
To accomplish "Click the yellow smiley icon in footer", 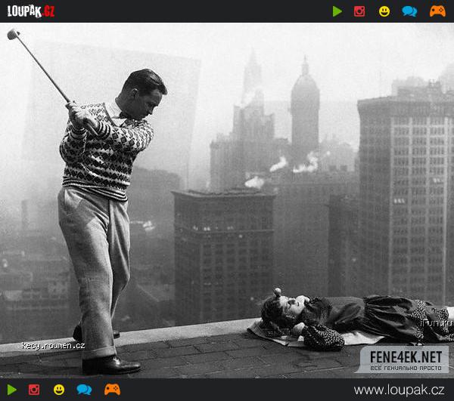I will tap(59, 390).
